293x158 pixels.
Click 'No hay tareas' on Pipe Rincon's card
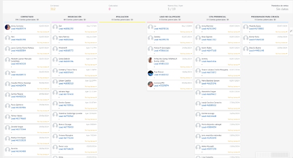tap(186, 78)
